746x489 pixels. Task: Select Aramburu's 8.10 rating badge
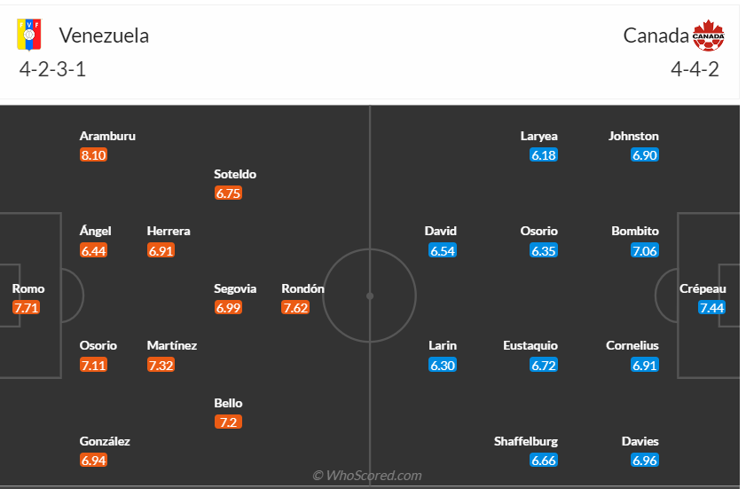(x=93, y=155)
